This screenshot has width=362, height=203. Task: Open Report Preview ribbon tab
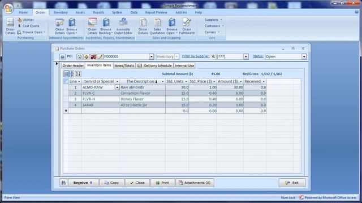point(156,12)
